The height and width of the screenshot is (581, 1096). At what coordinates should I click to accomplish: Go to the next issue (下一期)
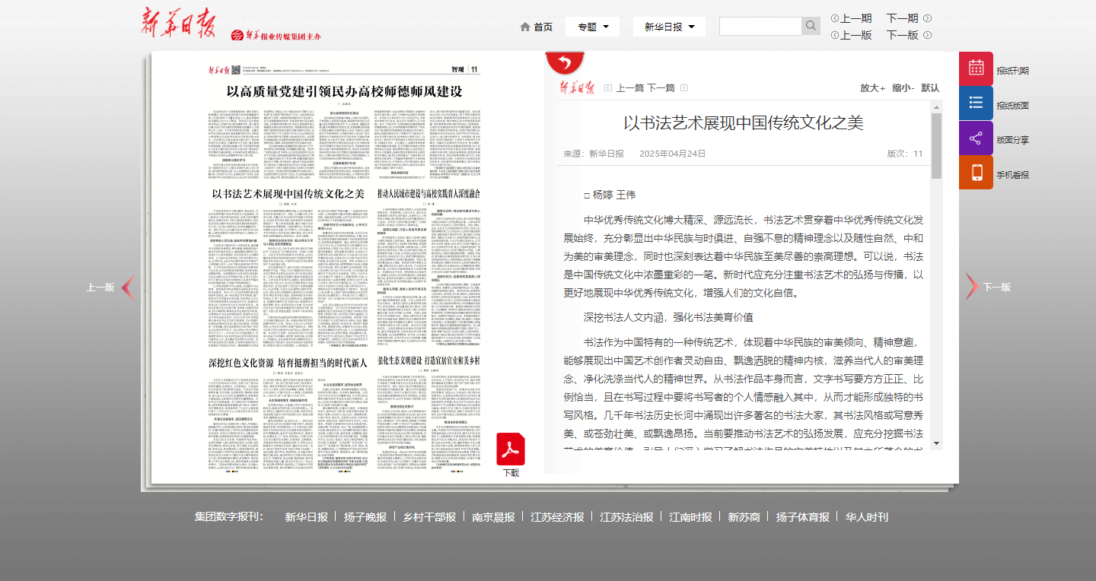[908, 18]
